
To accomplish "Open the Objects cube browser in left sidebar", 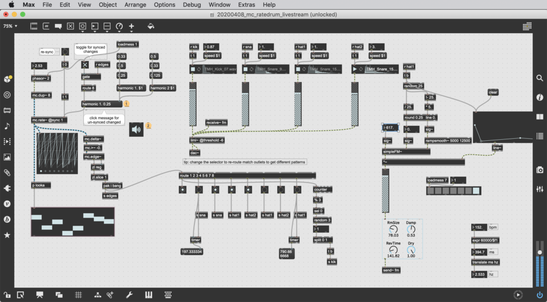I will click(7, 79).
